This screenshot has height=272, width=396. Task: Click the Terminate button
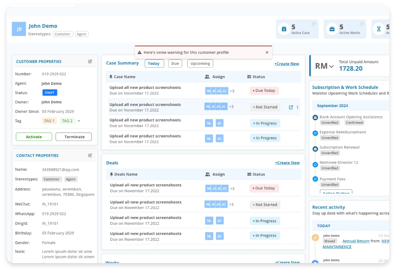coord(73,136)
